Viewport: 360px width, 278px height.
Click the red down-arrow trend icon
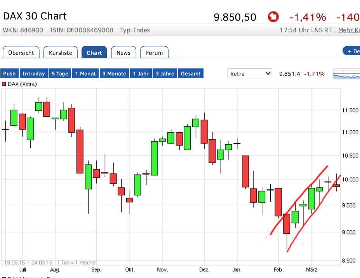coord(273,17)
